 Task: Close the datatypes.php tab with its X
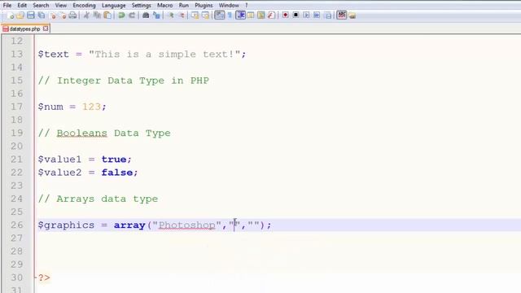(46, 28)
